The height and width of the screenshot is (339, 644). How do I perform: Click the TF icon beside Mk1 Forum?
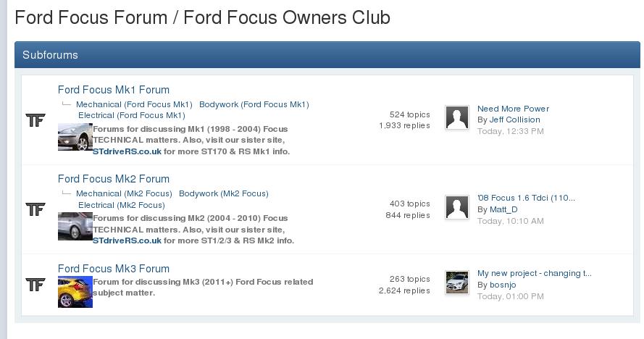tap(35, 120)
